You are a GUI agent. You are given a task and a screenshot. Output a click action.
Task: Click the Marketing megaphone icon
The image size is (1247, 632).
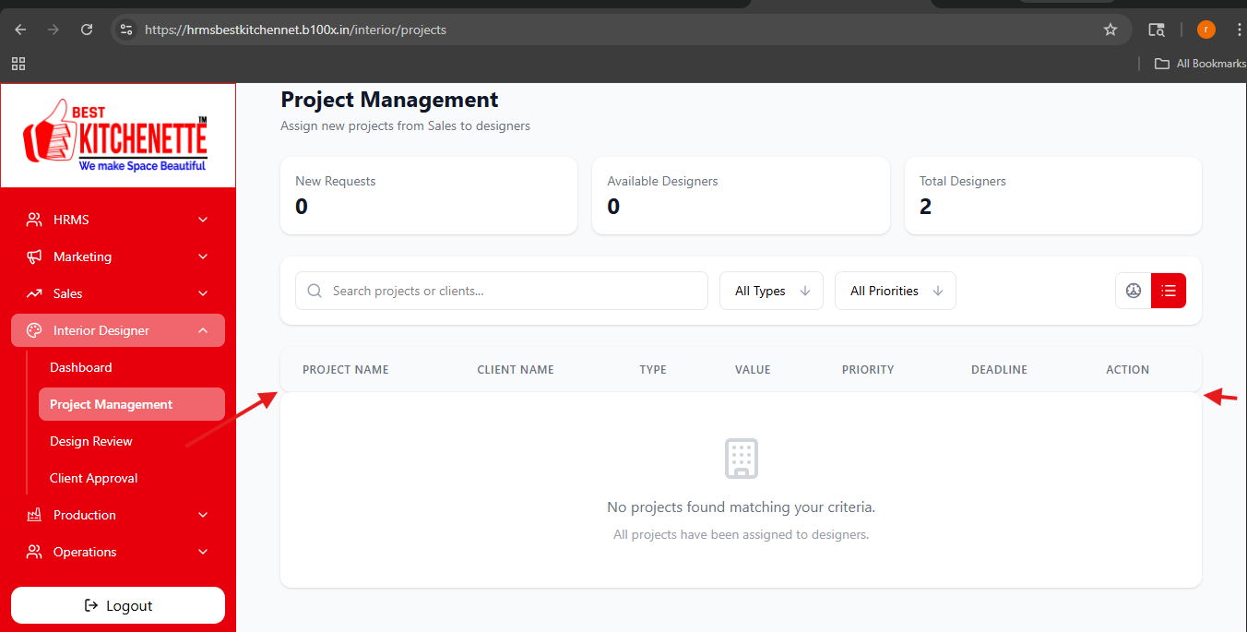coord(34,256)
